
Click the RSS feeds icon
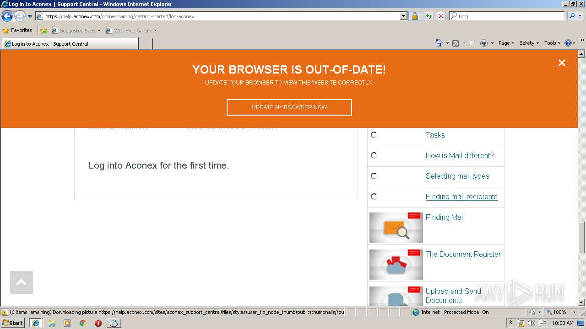point(456,43)
